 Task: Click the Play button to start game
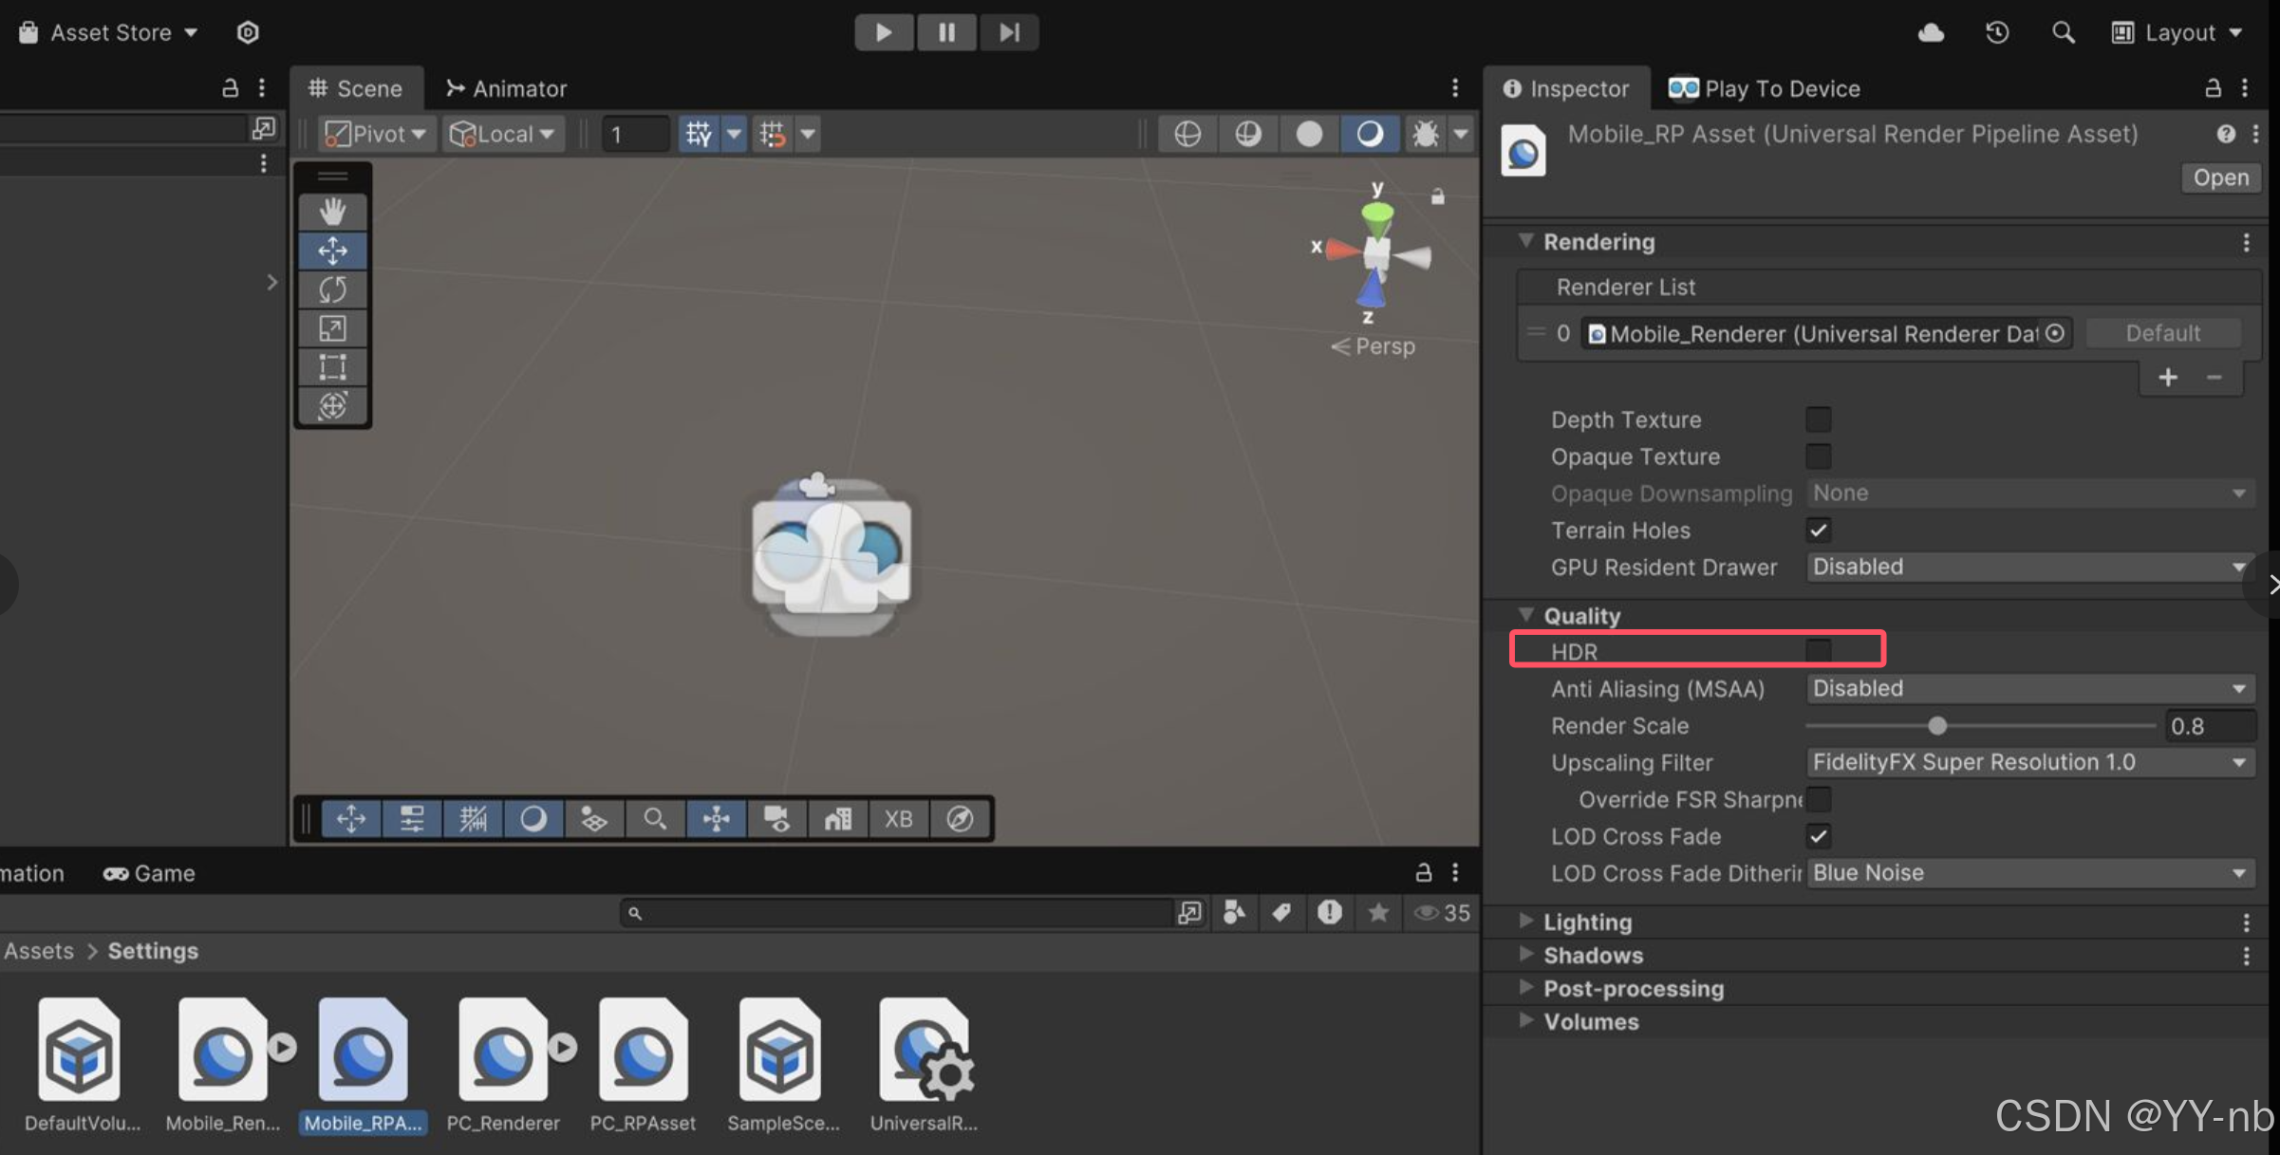884,29
